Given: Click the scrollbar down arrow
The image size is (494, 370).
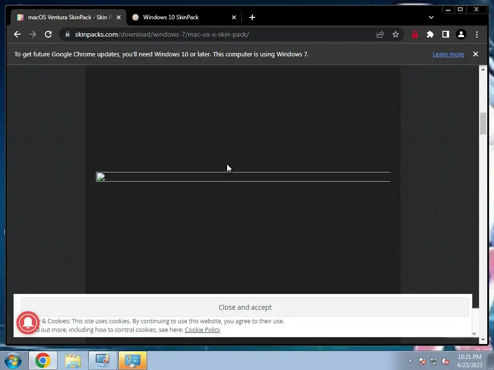Looking at the screenshot, I should pyautogui.click(x=483, y=340).
